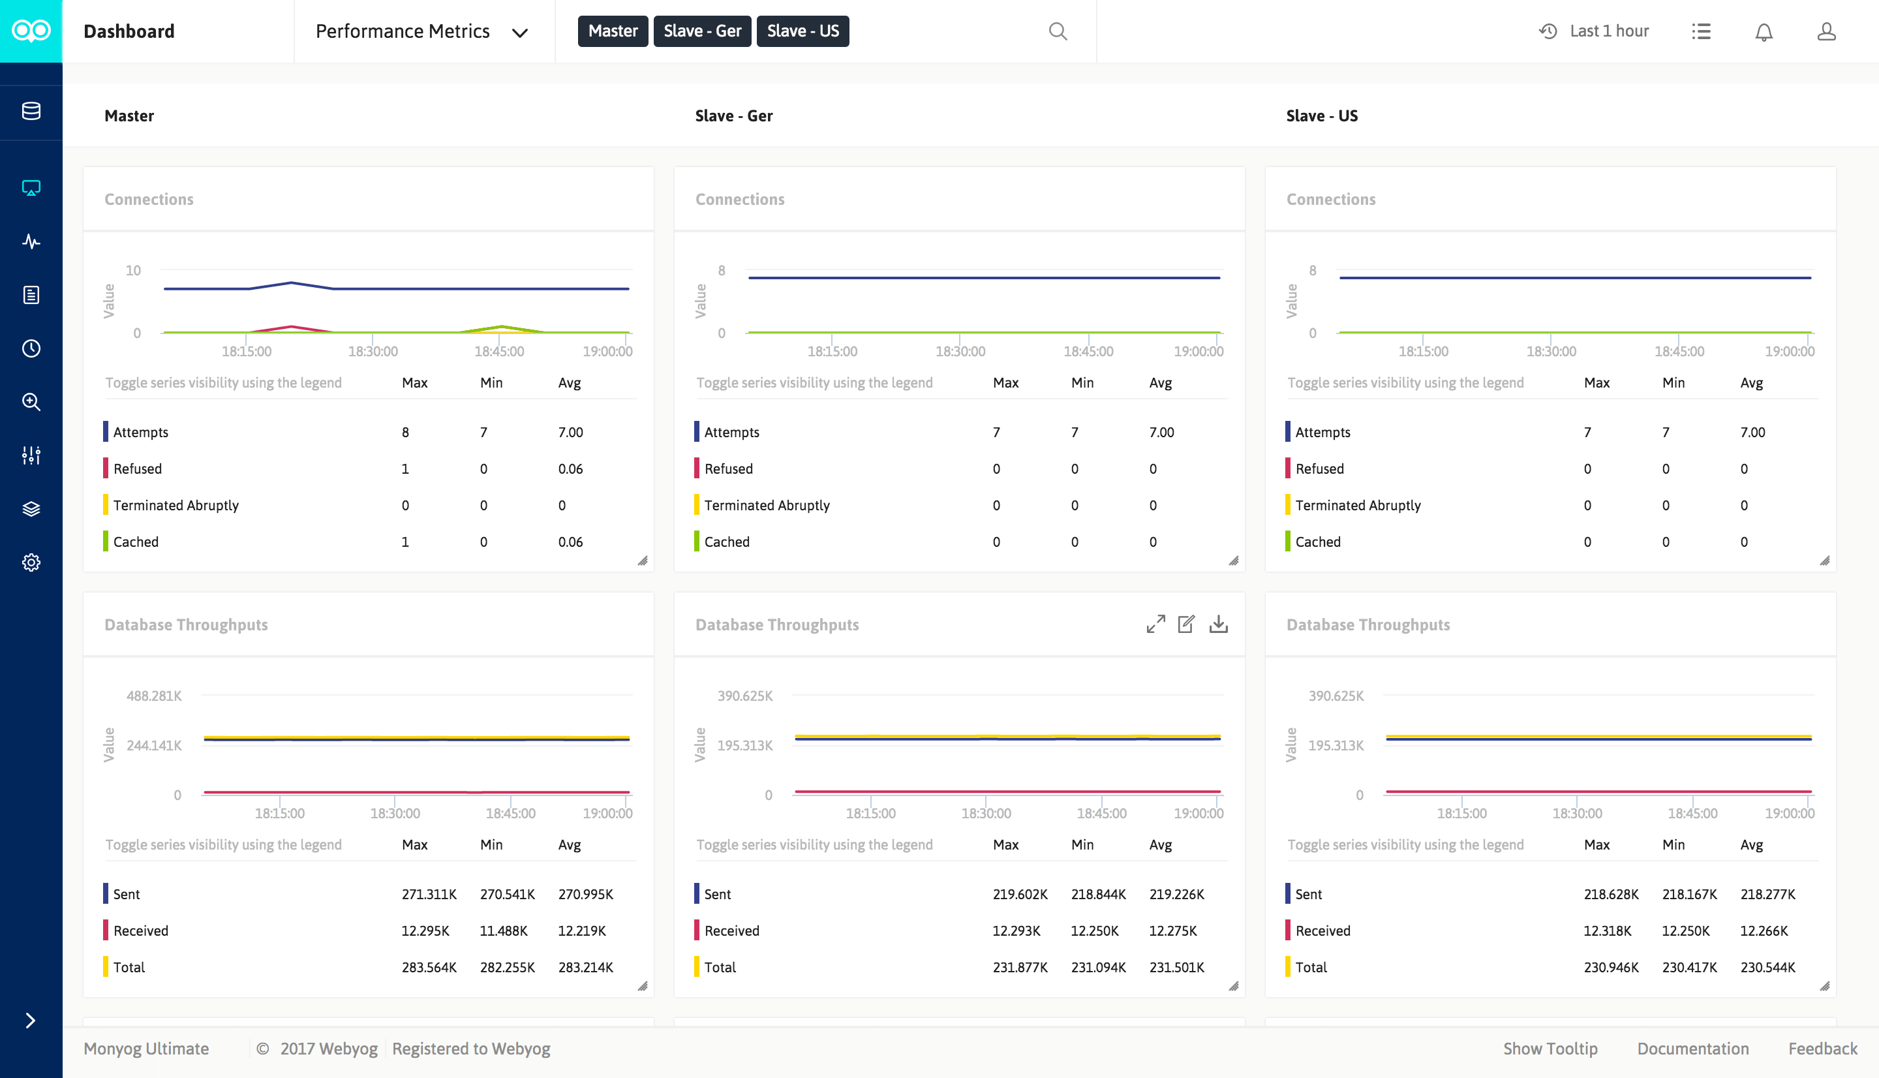This screenshot has width=1879, height=1078.
Task: Open the settings gear icon in sidebar
Action: pos(31,562)
